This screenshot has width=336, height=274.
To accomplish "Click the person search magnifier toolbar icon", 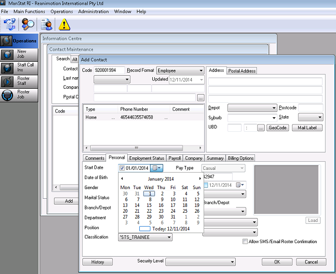I will tap(28, 24).
